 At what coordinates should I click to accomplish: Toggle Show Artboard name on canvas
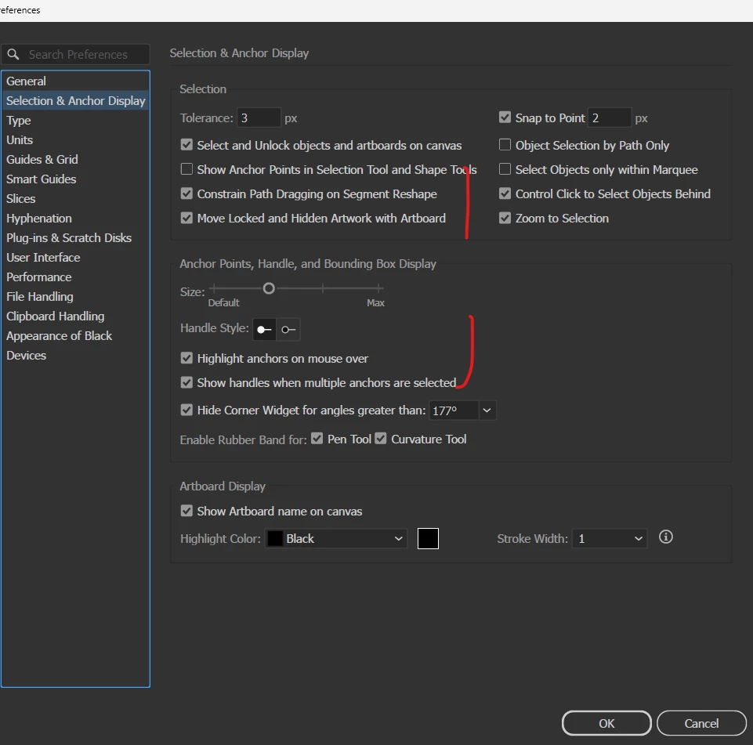pos(186,511)
